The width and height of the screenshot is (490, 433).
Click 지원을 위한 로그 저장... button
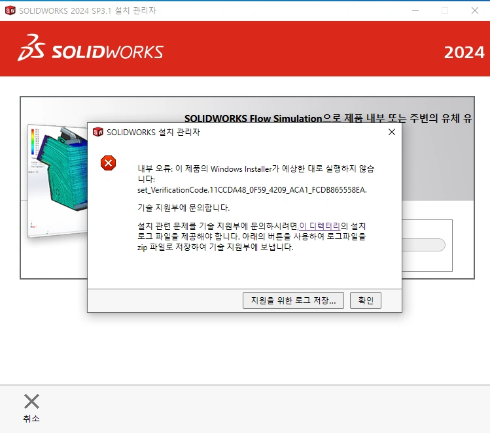(293, 300)
